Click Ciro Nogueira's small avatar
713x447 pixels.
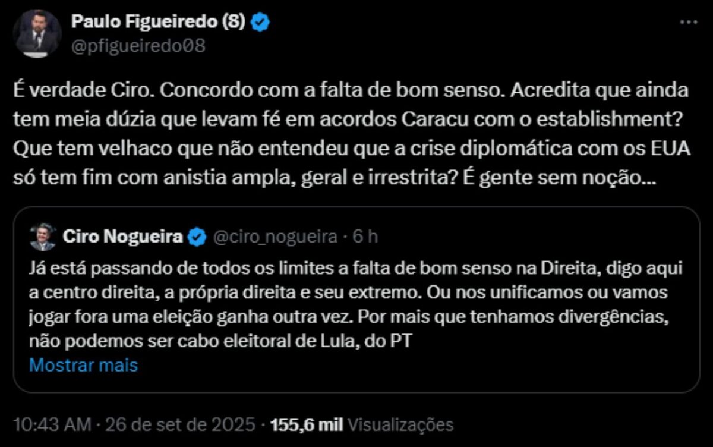click(42, 237)
